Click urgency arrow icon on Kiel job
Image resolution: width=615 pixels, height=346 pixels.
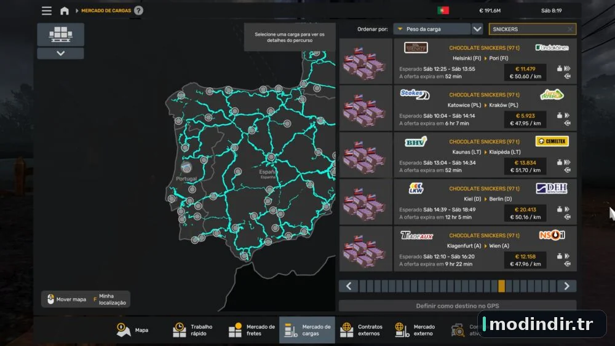click(567, 209)
